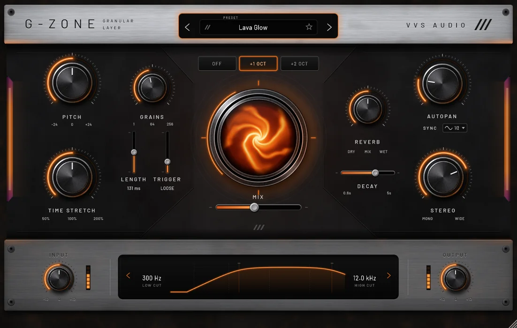This screenshot has height=328, width=517.
Task: Click the 200% label under Time Stretch
Action: point(98,219)
